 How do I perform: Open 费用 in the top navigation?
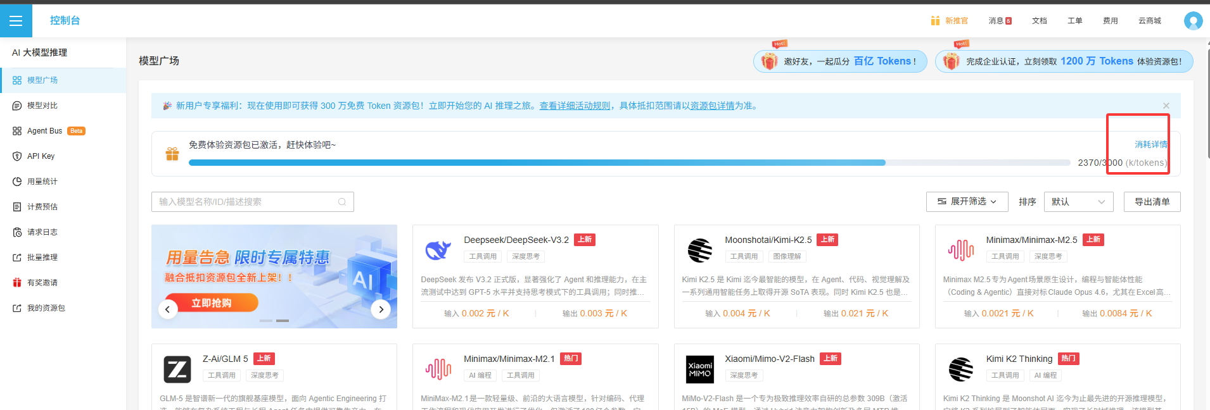(1111, 21)
